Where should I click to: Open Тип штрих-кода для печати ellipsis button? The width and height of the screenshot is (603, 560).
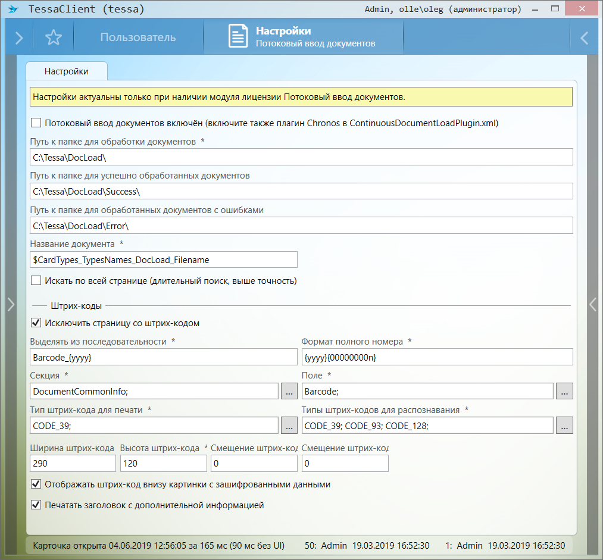[289, 426]
